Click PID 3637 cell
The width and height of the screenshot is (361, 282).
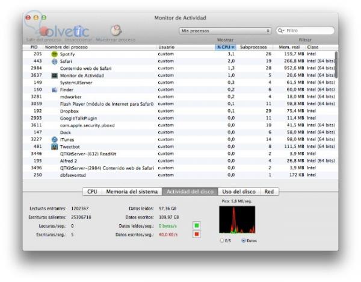(x=36, y=75)
